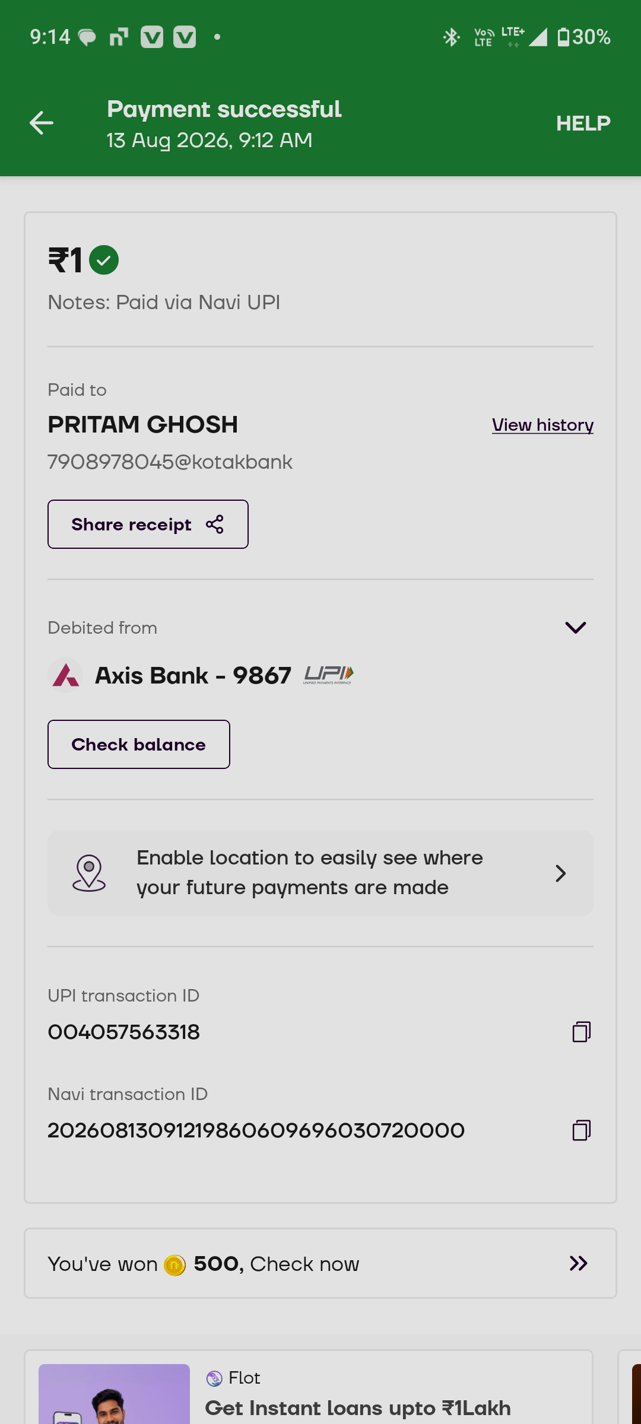Open HELP in the header
This screenshot has height=1424, width=641.
[x=583, y=123]
